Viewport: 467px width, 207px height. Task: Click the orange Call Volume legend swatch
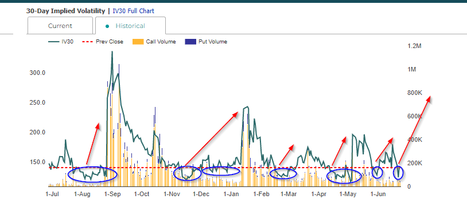138,42
